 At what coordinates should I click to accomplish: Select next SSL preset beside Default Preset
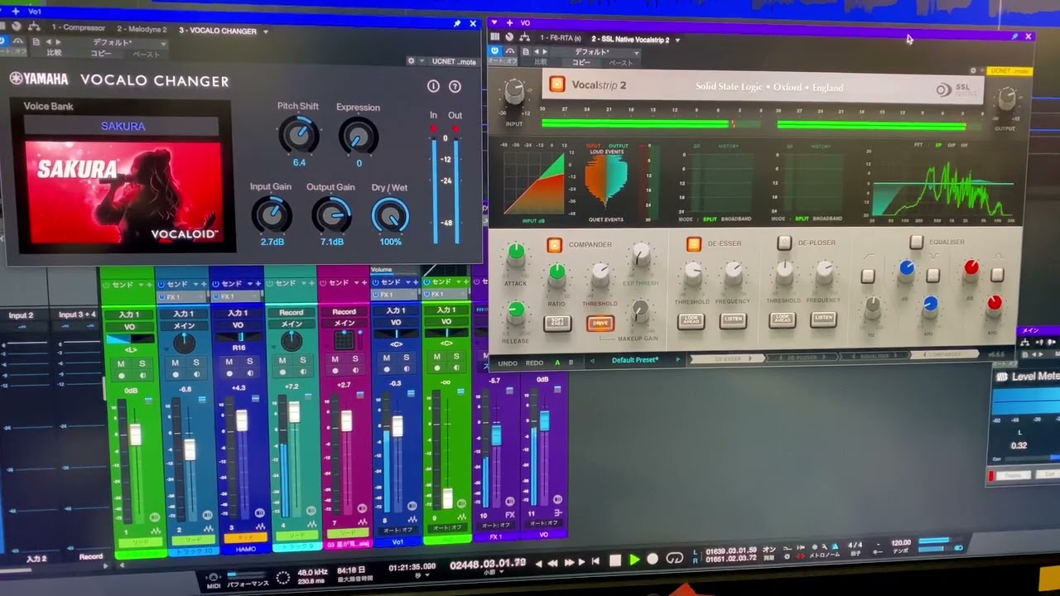tap(678, 359)
